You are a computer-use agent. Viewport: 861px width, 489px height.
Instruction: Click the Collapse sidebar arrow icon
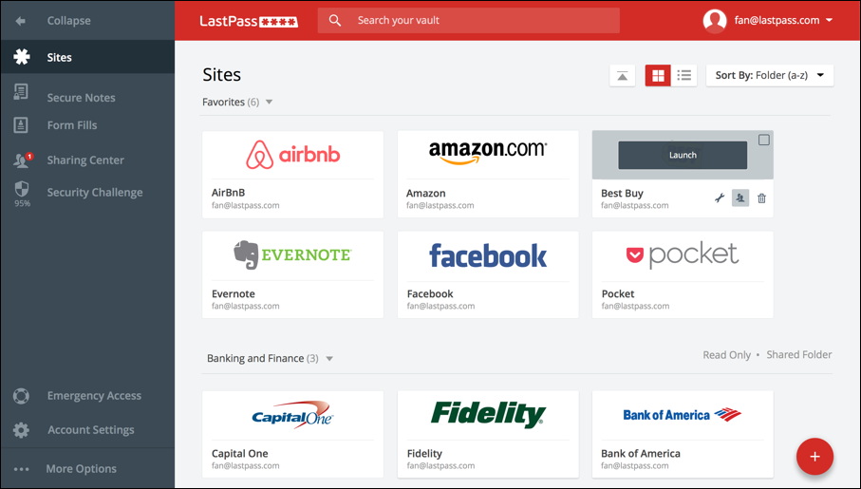pyautogui.click(x=20, y=21)
